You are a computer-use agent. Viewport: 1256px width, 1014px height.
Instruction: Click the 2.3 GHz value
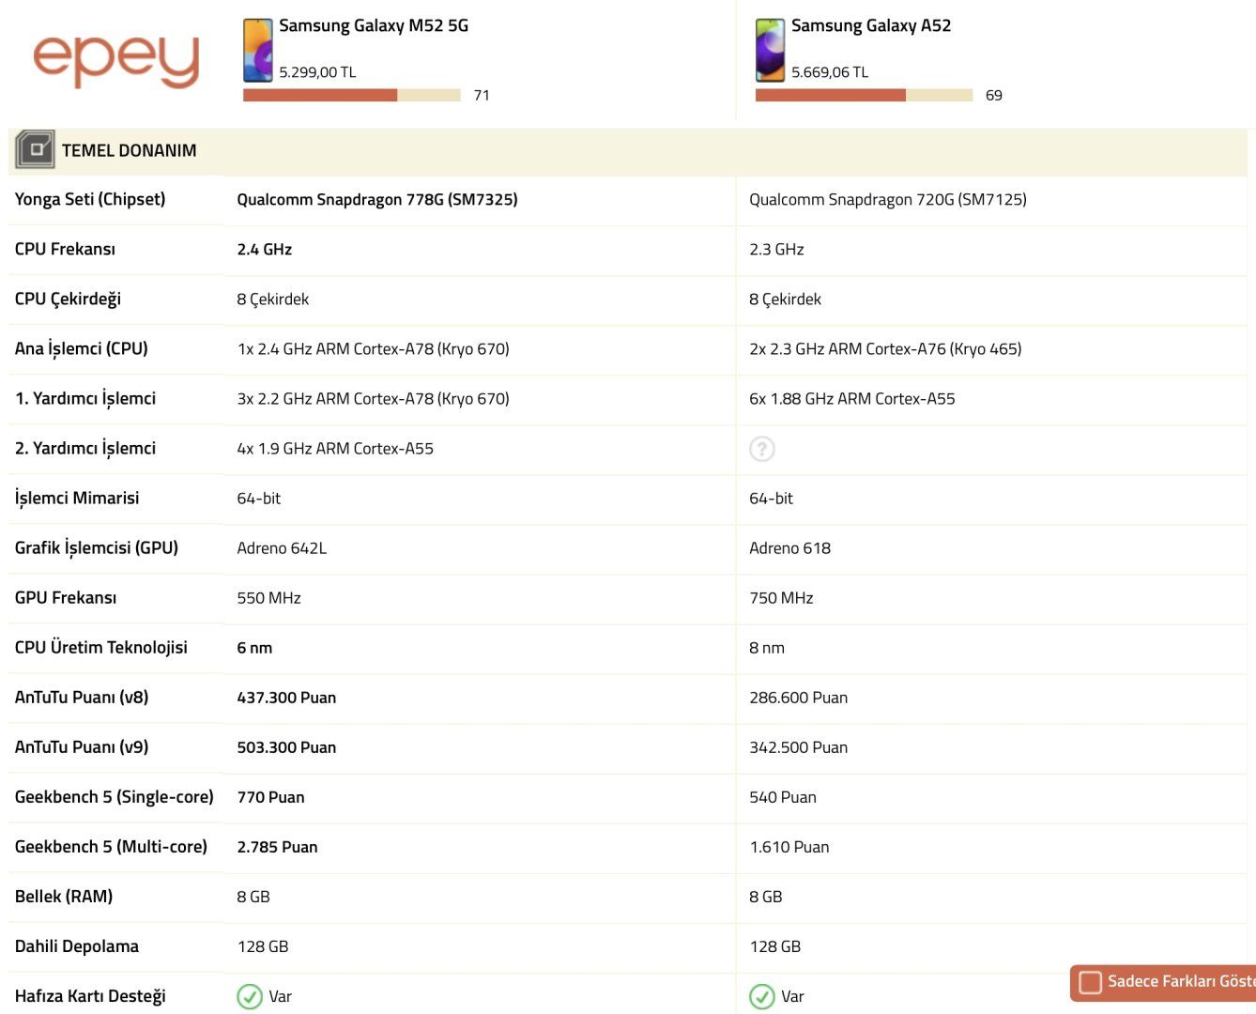(776, 249)
